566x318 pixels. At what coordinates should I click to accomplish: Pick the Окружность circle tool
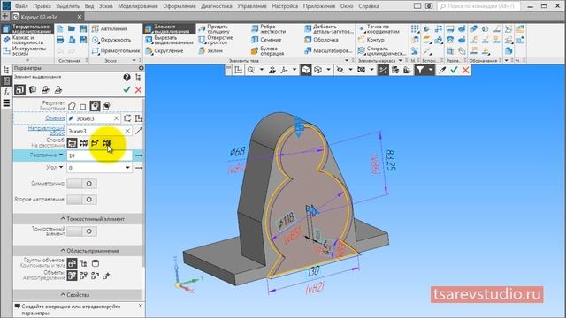[111, 40]
